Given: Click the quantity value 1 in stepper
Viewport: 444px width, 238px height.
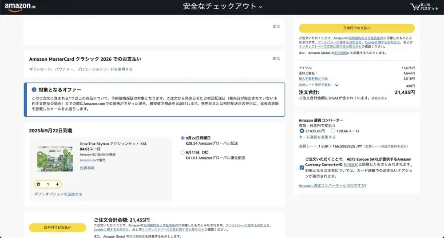Looking at the screenshot, I should tap(48, 184).
